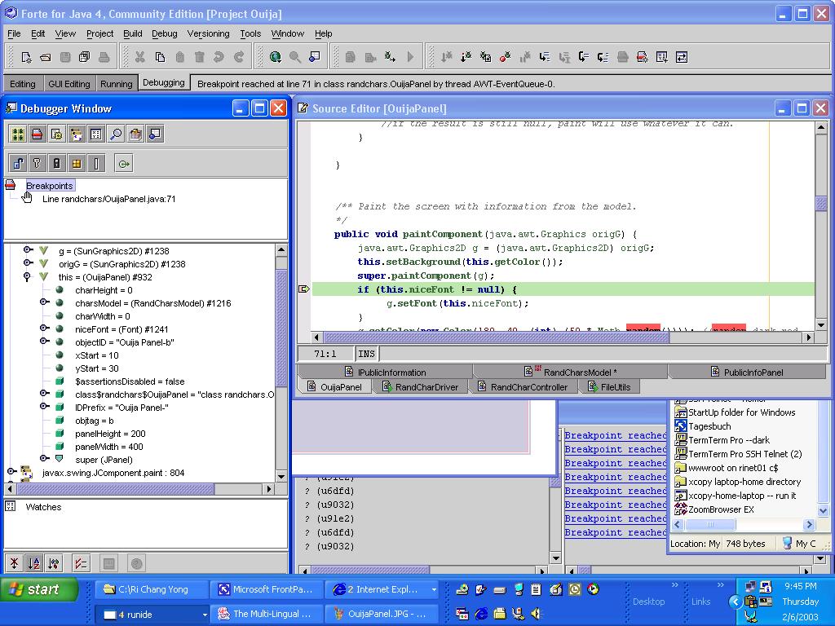Expand the niceFont = (Font) node
The height and width of the screenshot is (626, 835).
(44, 329)
